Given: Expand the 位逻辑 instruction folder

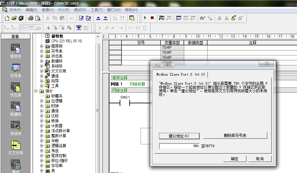Looking at the screenshot, I should point(42,101).
